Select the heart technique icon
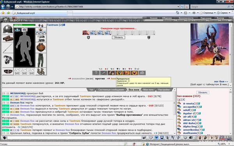This screenshot has width=234, height=146. (134, 73)
